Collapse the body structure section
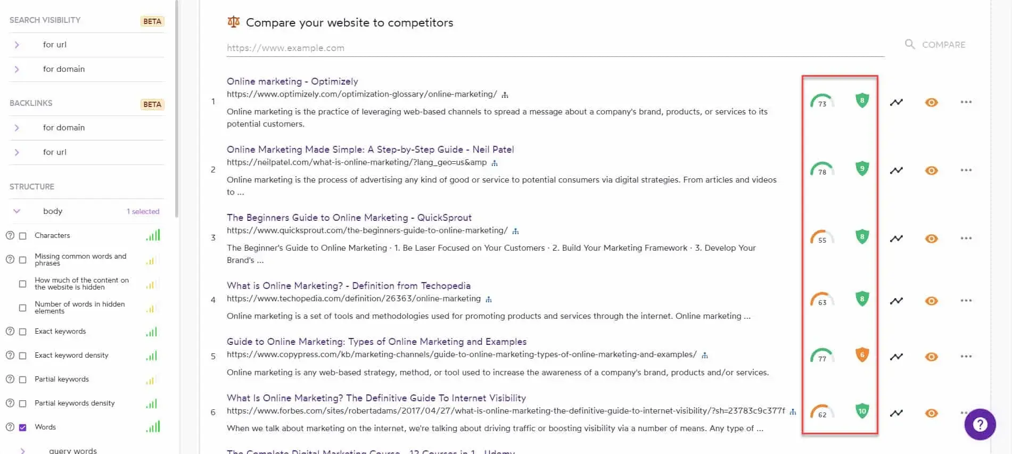This screenshot has height=454, width=1012. 17,211
